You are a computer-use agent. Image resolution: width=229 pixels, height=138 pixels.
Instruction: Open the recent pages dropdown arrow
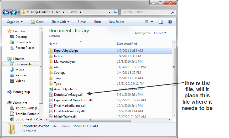[x=19, y=12]
